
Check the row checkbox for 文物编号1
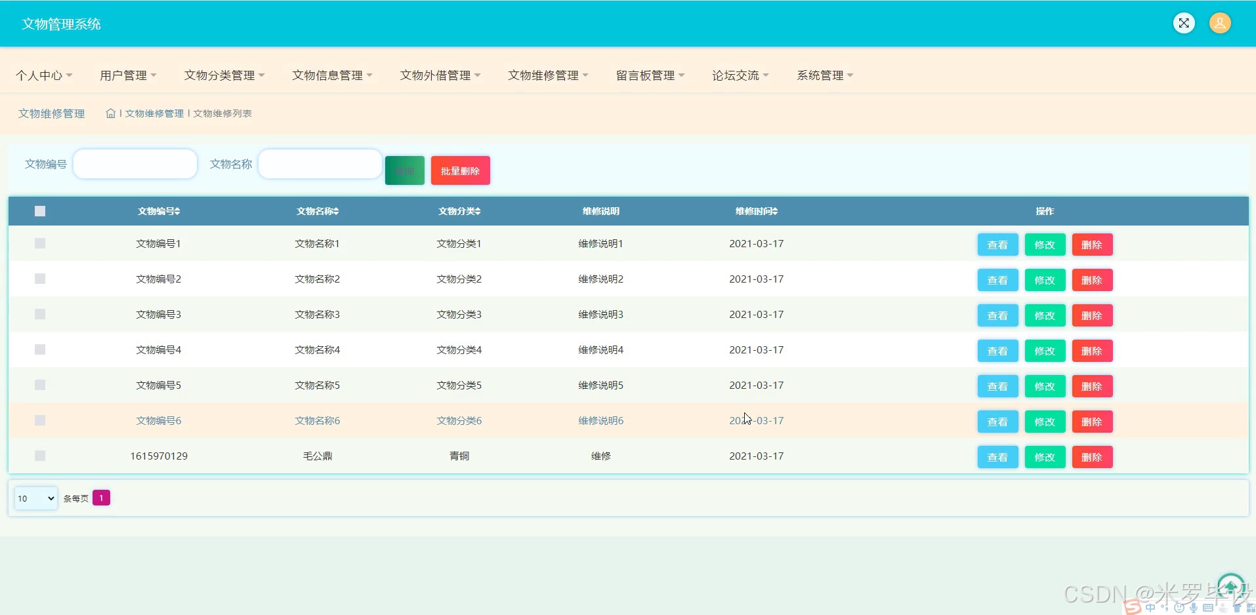(x=40, y=243)
